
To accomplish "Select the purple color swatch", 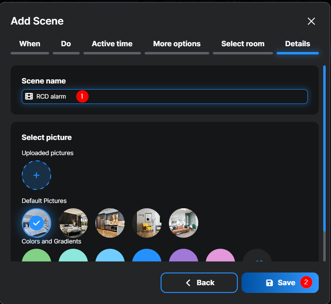I will pos(183,256).
